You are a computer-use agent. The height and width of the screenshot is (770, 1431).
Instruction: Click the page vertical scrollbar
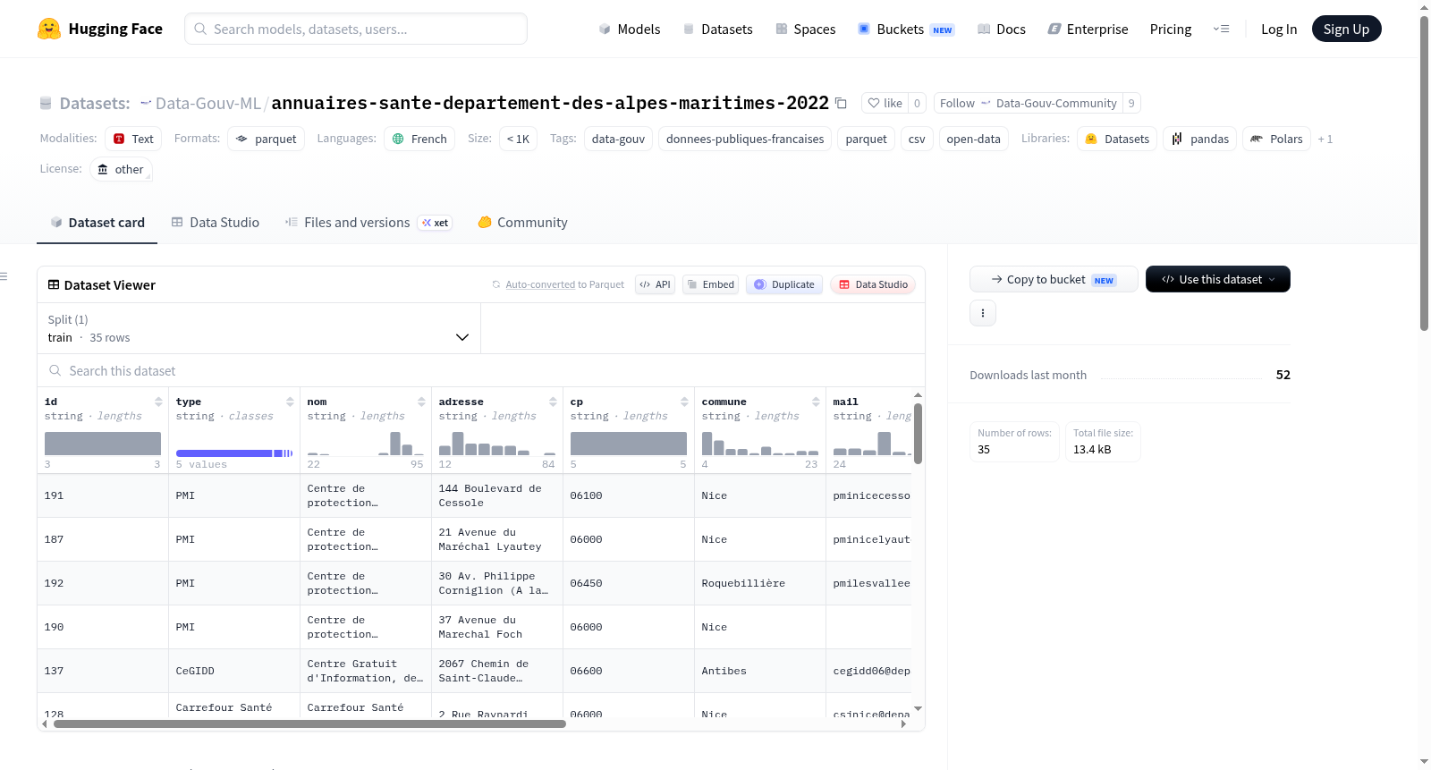point(1424,173)
